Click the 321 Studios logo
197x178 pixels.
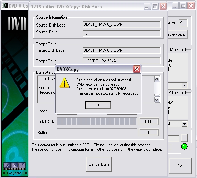pyautogui.click(x=14, y=166)
